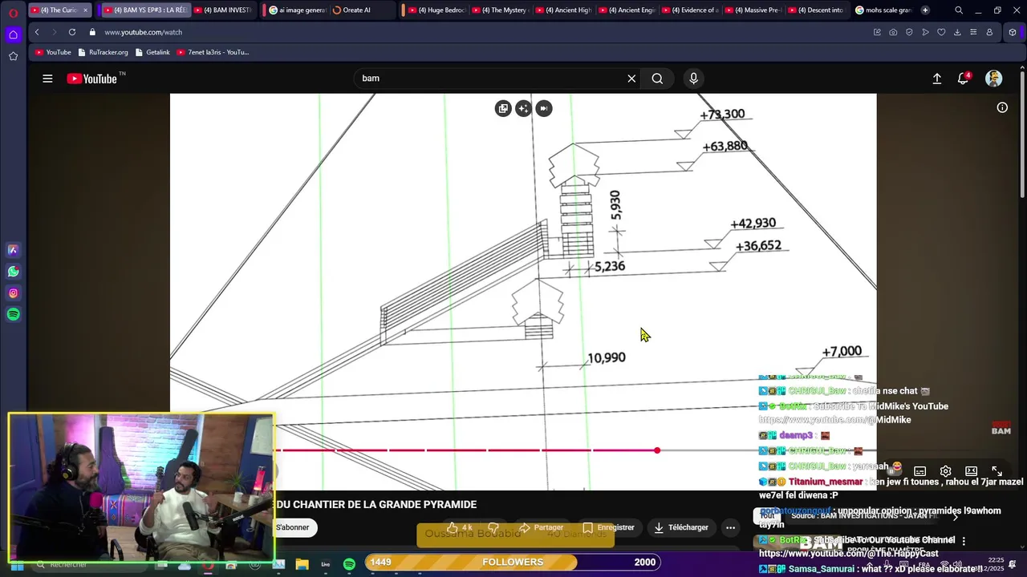
Task: Click the red progress scrubber handle
Action: click(x=657, y=450)
